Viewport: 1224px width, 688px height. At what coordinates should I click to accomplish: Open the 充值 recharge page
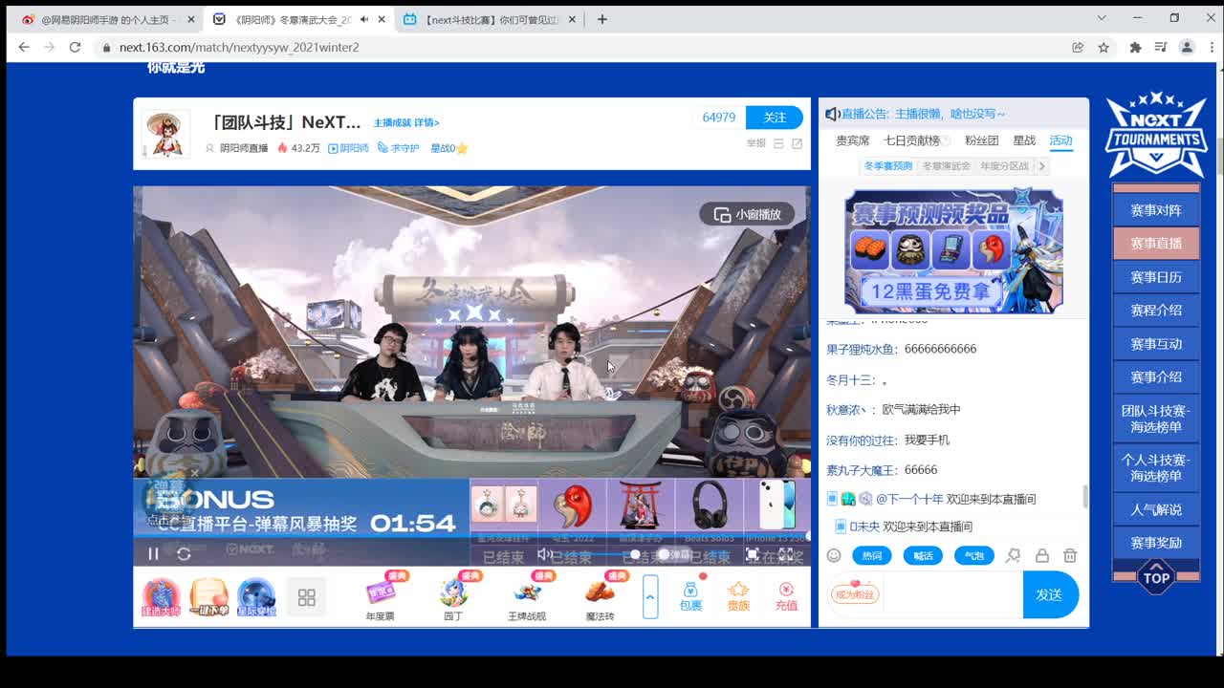[x=786, y=596]
